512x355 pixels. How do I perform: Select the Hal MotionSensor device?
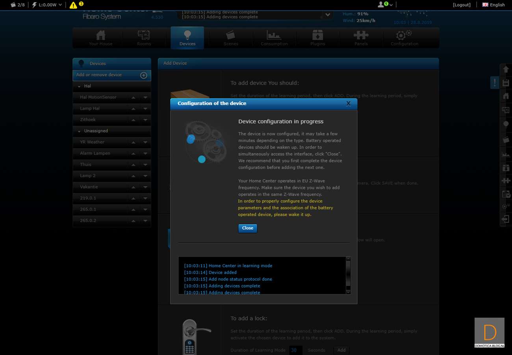pos(98,97)
